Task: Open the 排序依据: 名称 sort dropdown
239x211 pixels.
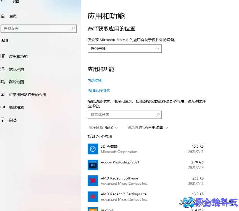Action: tap(103, 127)
